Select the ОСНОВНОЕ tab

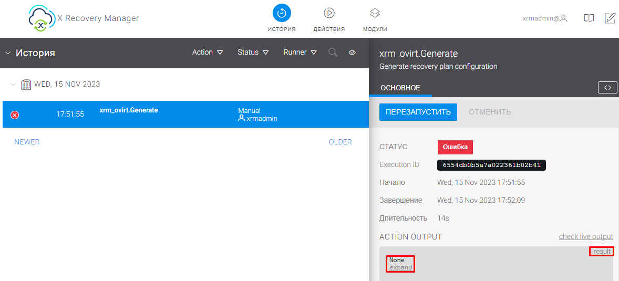click(400, 88)
